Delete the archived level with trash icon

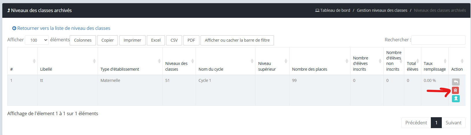pyautogui.click(x=455, y=90)
